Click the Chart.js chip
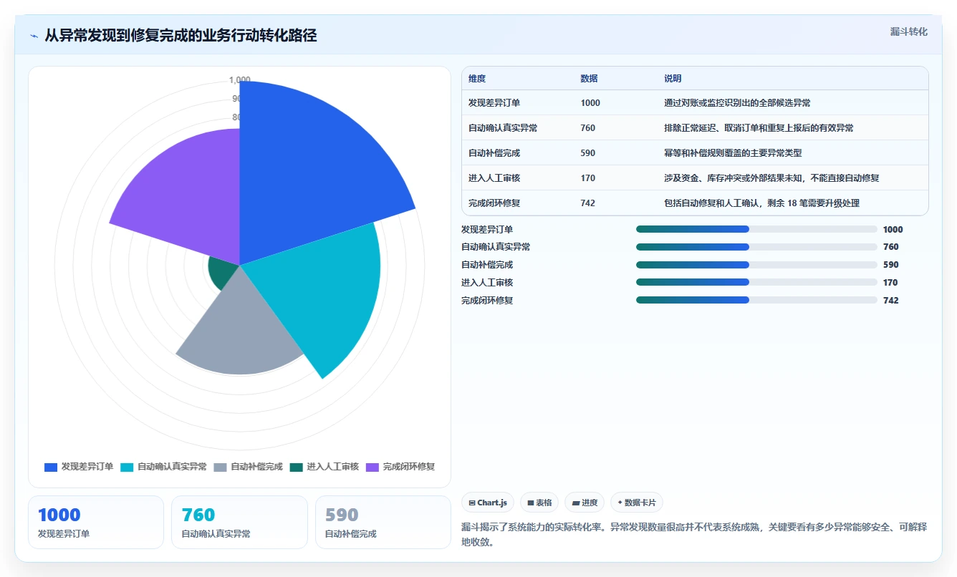957x577 pixels. 488,503
